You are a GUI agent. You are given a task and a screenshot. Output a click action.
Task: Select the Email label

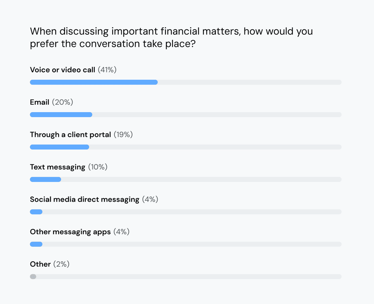tap(39, 102)
